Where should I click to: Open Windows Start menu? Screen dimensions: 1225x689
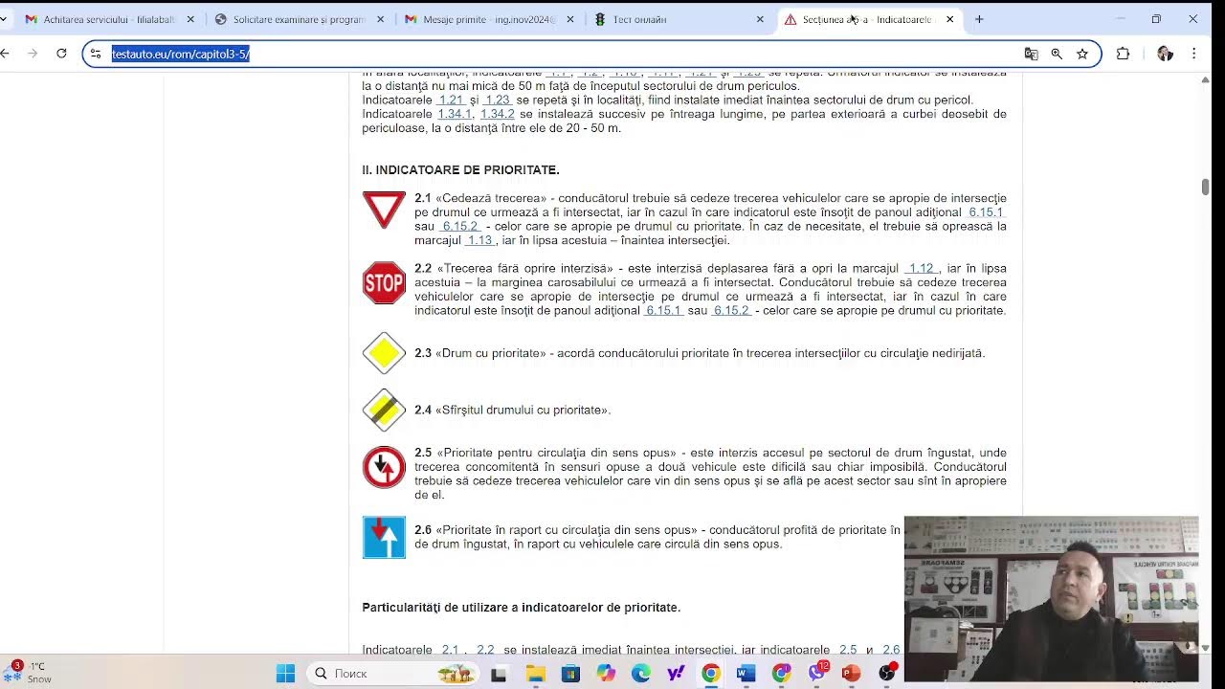pos(285,674)
